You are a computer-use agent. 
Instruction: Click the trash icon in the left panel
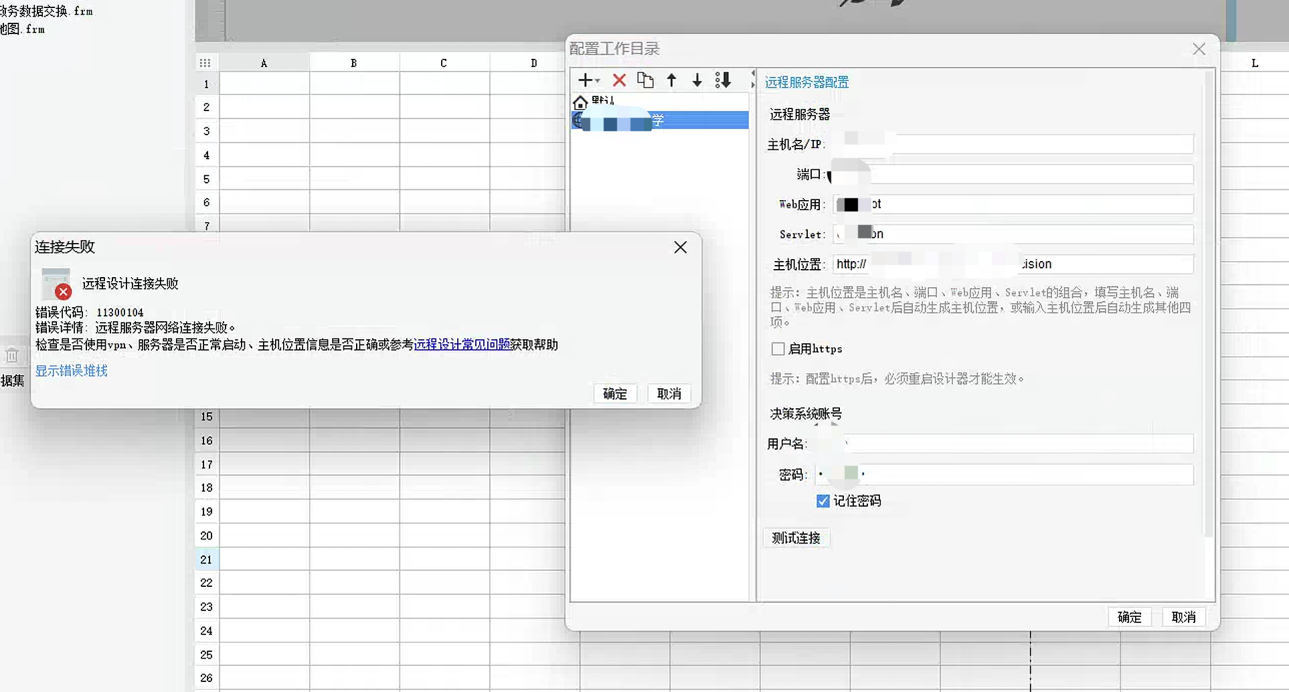pos(12,355)
